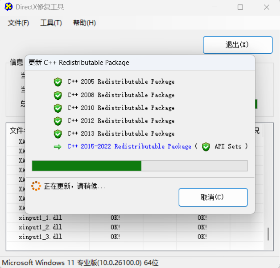Open the 文件(F) menu
The height and width of the screenshot is (268, 280).
(18, 23)
